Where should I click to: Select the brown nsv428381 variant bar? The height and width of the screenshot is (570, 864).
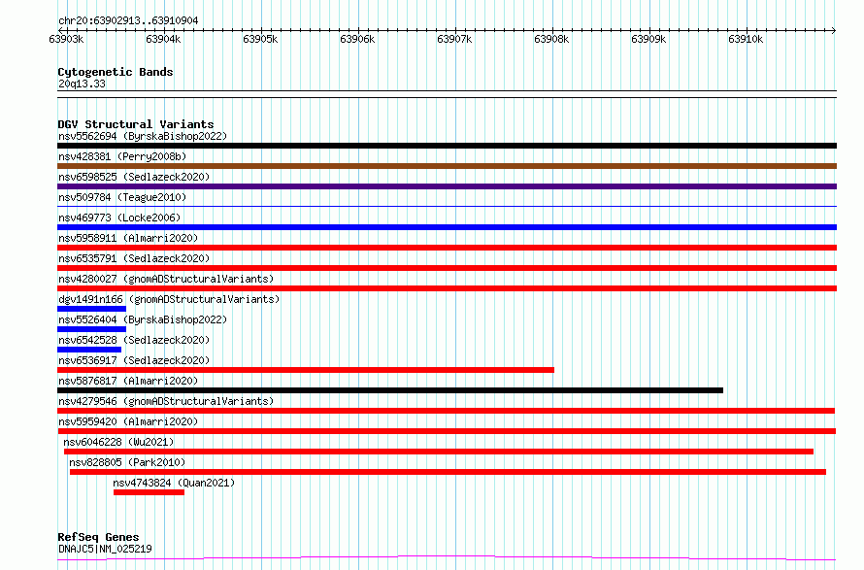tap(447, 166)
